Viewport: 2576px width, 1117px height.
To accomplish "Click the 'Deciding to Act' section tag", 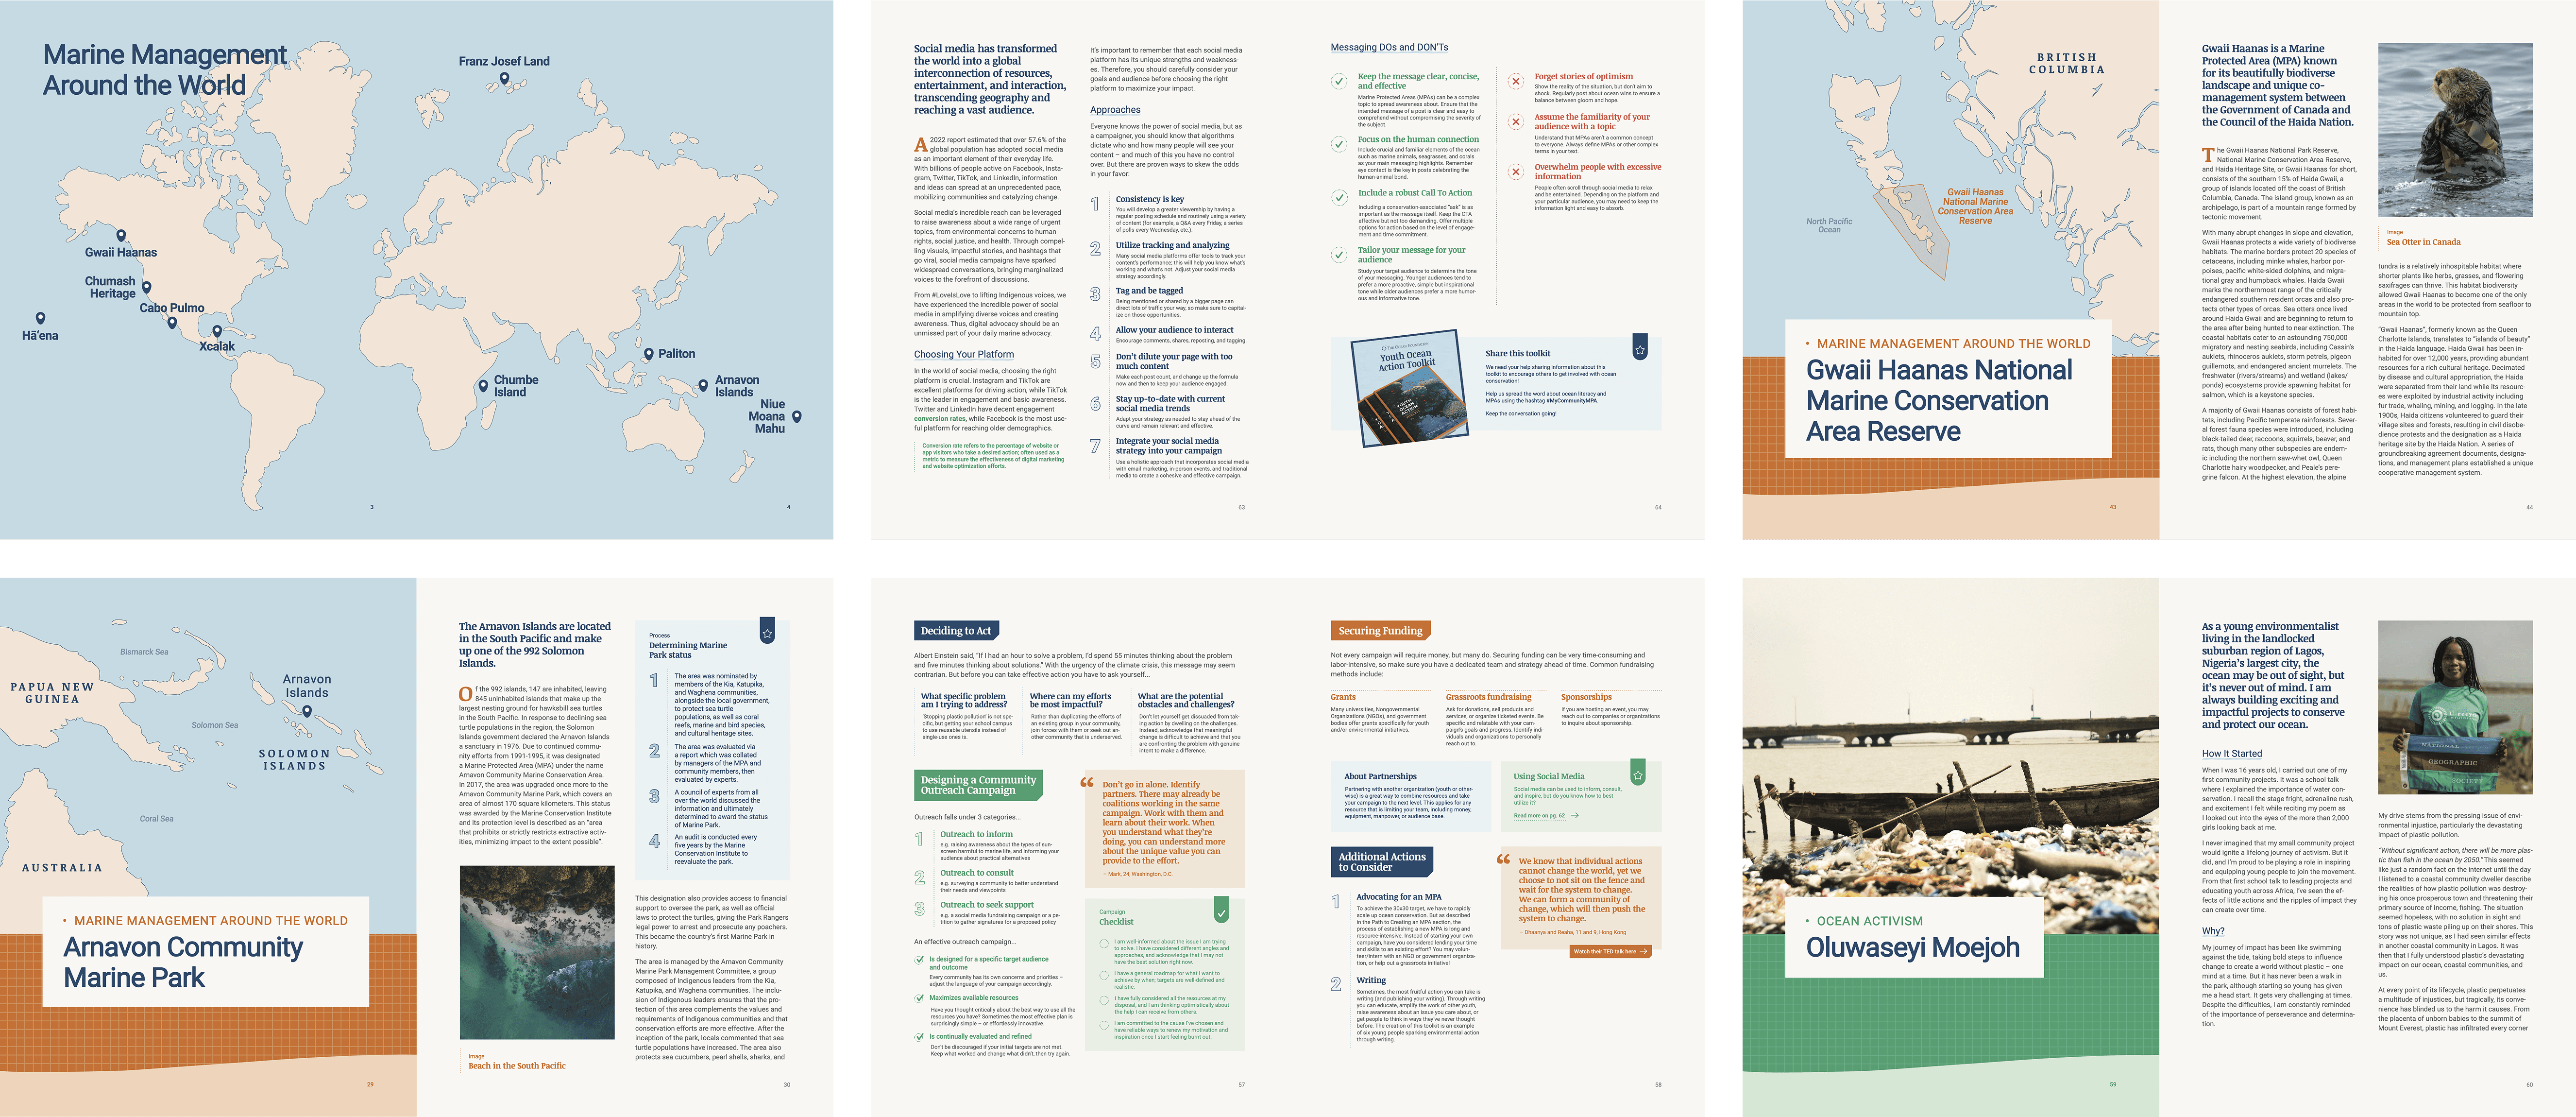I will tap(956, 631).
